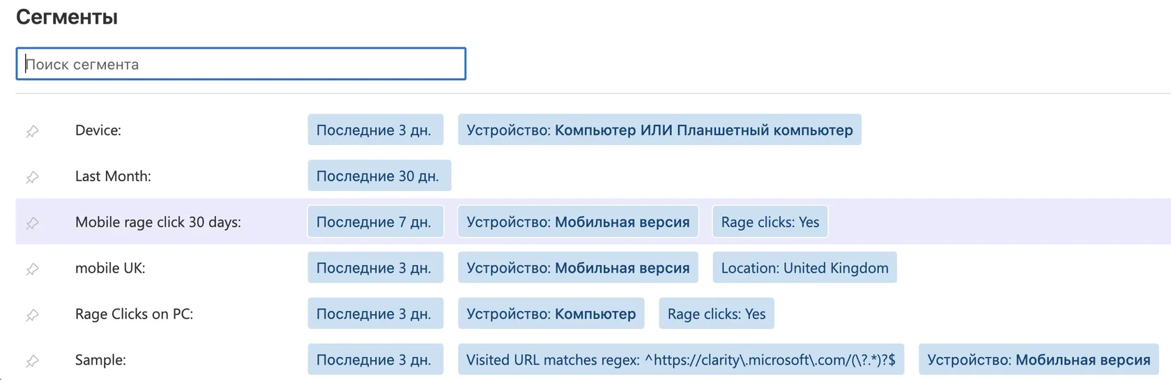Select Mobile rage click 30 days: segment name
Viewport: 1171px width, 380px height.
(x=158, y=222)
